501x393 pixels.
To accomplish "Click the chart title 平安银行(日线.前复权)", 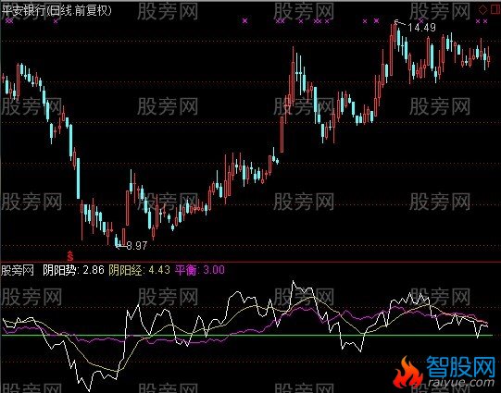I will tap(56, 11).
